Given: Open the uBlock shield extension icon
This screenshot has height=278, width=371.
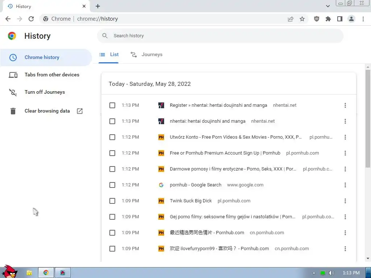Looking at the screenshot, I should tap(316, 19).
